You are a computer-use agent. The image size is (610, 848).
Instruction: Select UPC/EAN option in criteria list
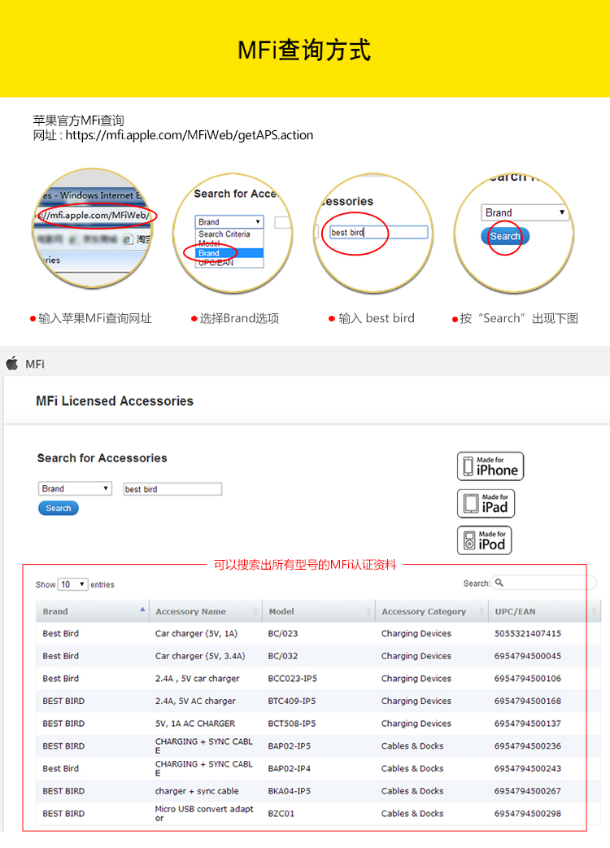pos(216,263)
